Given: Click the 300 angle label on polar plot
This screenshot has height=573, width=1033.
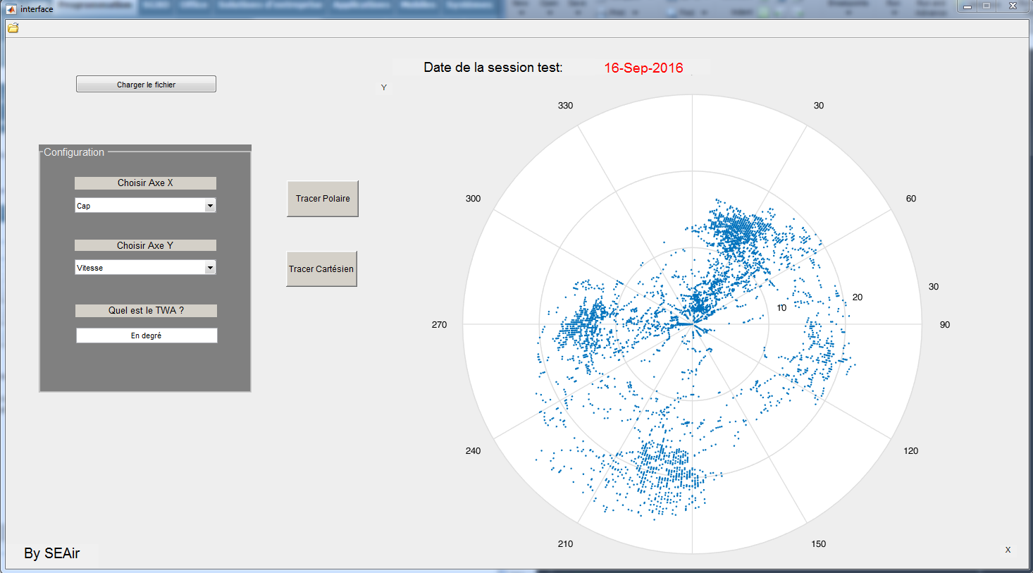Looking at the screenshot, I should click(x=473, y=199).
